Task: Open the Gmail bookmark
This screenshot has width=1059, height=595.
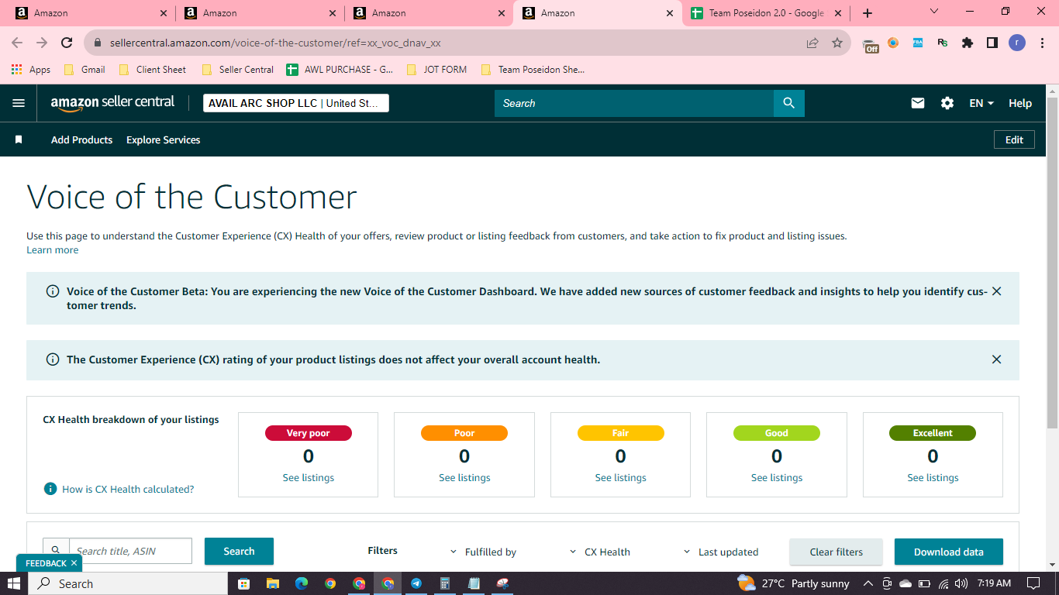Action: click(x=85, y=70)
